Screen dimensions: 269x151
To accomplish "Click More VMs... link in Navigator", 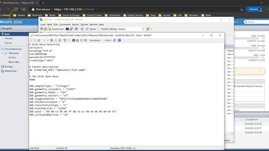I will [x=14, y=62].
